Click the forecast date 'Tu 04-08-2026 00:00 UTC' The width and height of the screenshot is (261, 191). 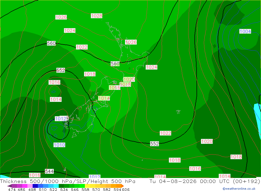(x=190, y=181)
